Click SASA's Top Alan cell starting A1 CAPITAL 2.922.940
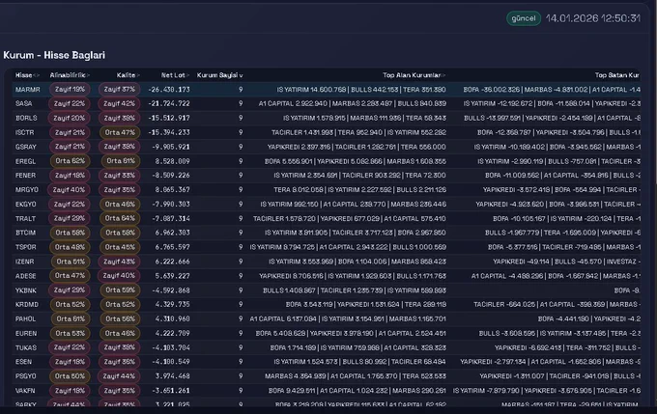657x414 pixels. pyautogui.click(x=353, y=104)
